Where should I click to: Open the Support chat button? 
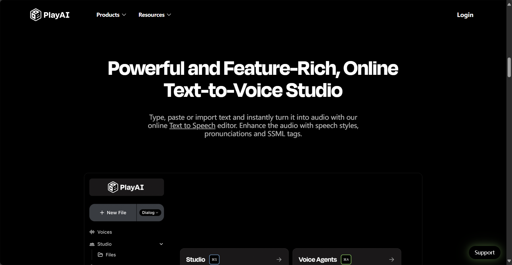(484, 252)
